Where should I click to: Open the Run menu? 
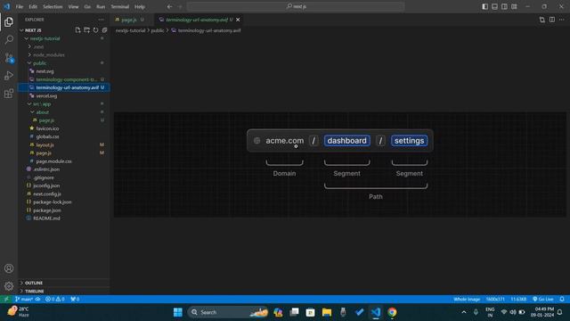[x=101, y=6]
